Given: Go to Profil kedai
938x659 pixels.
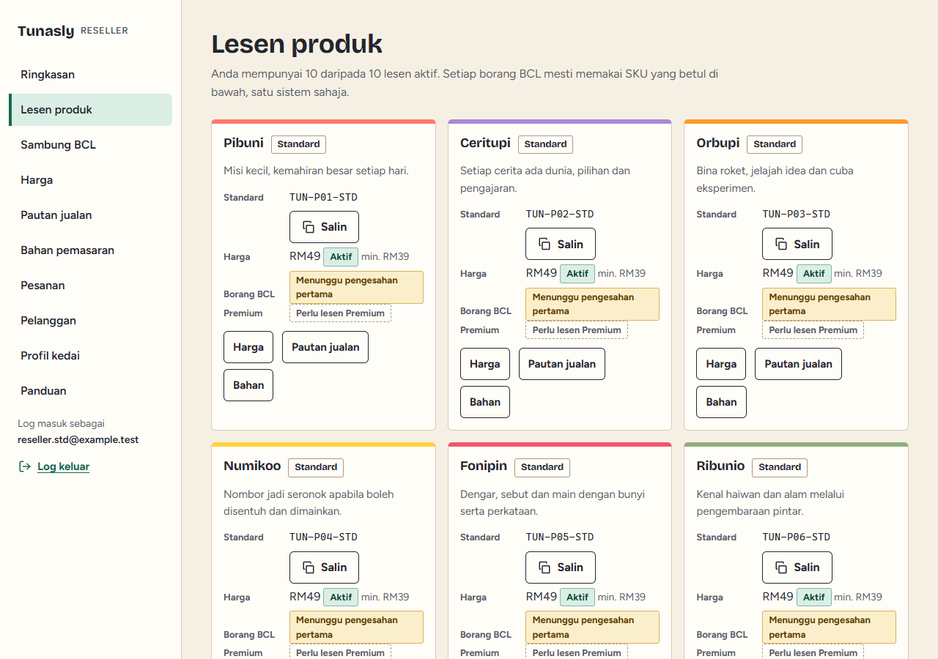Looking at the screenshot, I should 91,356.
